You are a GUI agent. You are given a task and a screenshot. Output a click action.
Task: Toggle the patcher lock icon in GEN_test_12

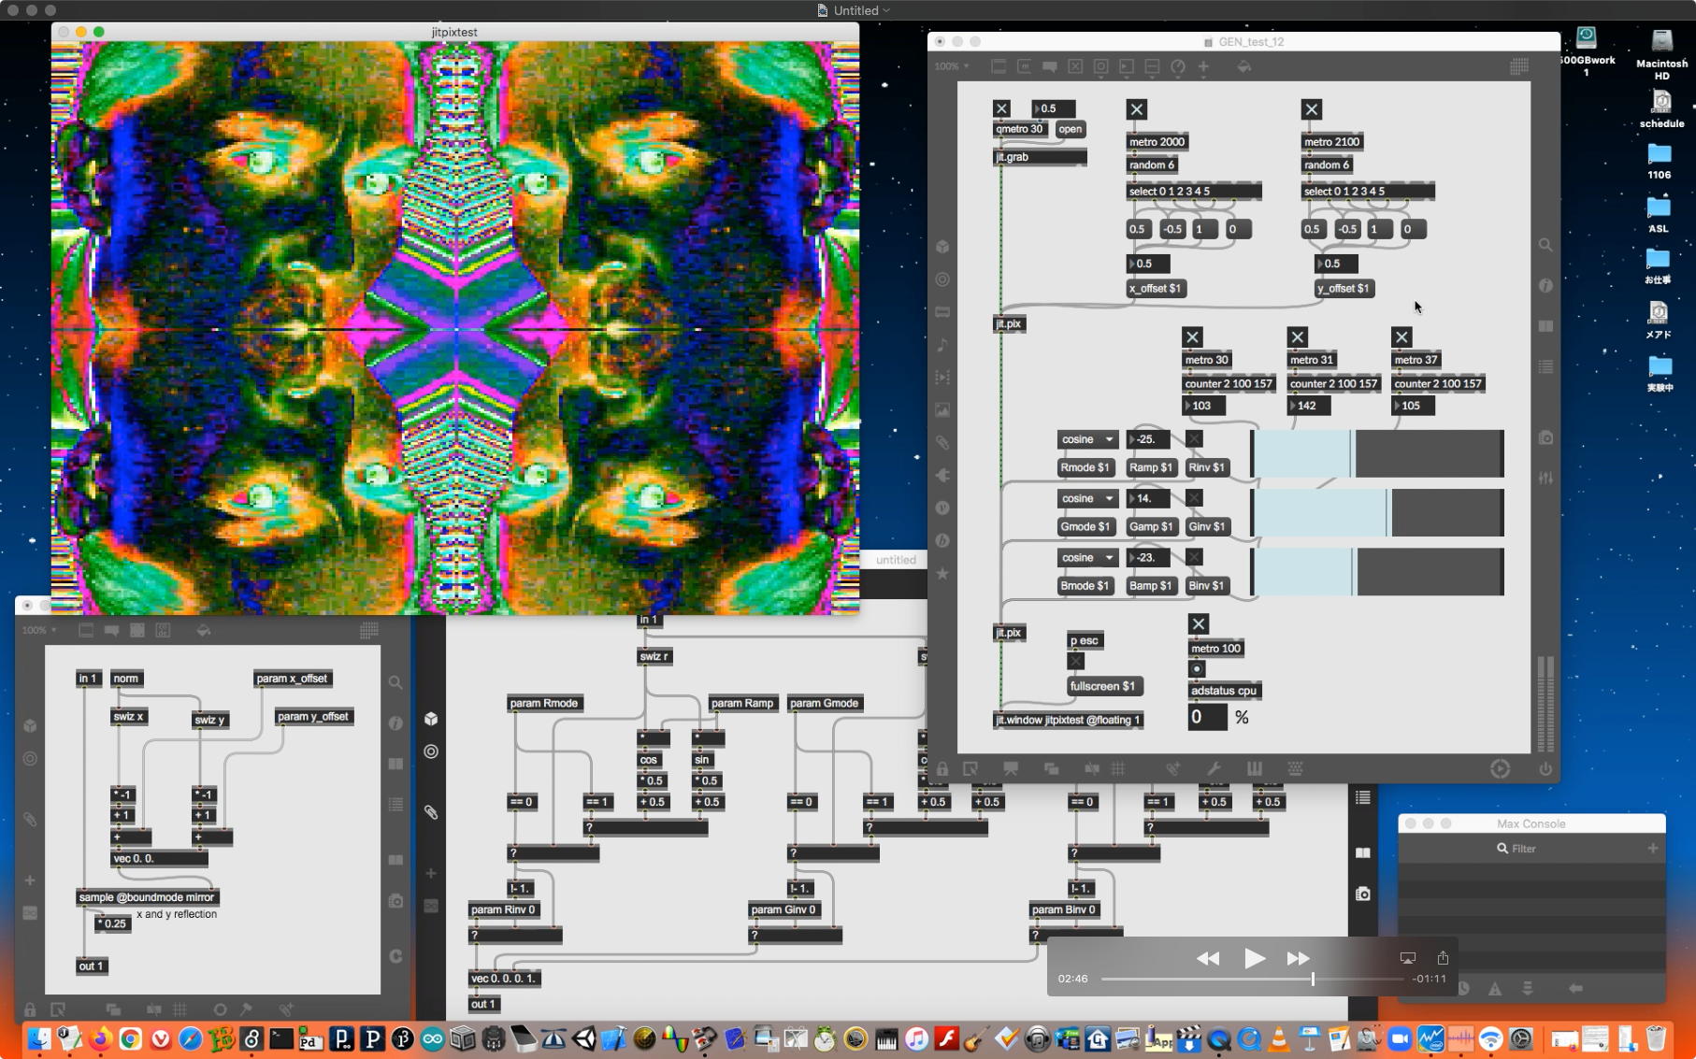[x=942, y=768]
